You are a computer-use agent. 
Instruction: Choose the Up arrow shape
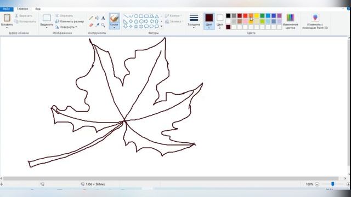(157, 21)
